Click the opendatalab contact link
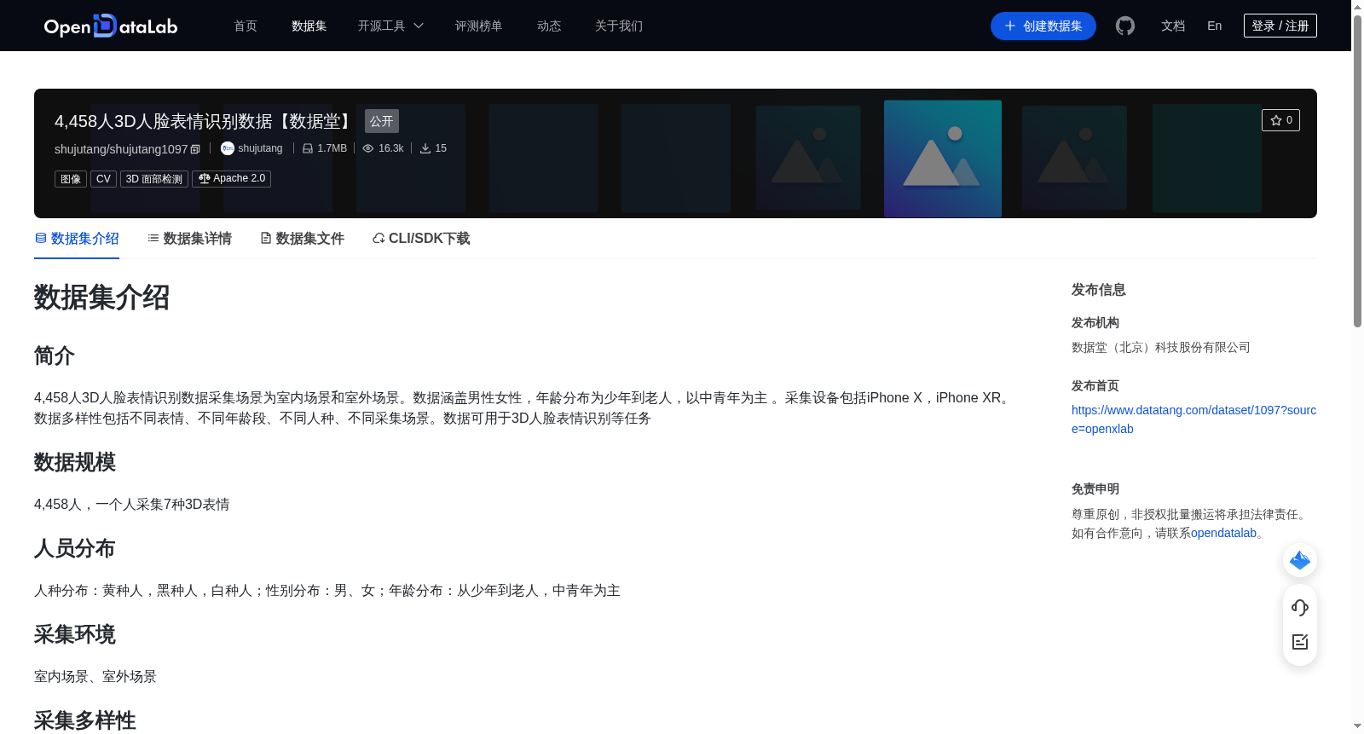The height and width of the screenshot is (734, 1364). [x=1223, y=533]
